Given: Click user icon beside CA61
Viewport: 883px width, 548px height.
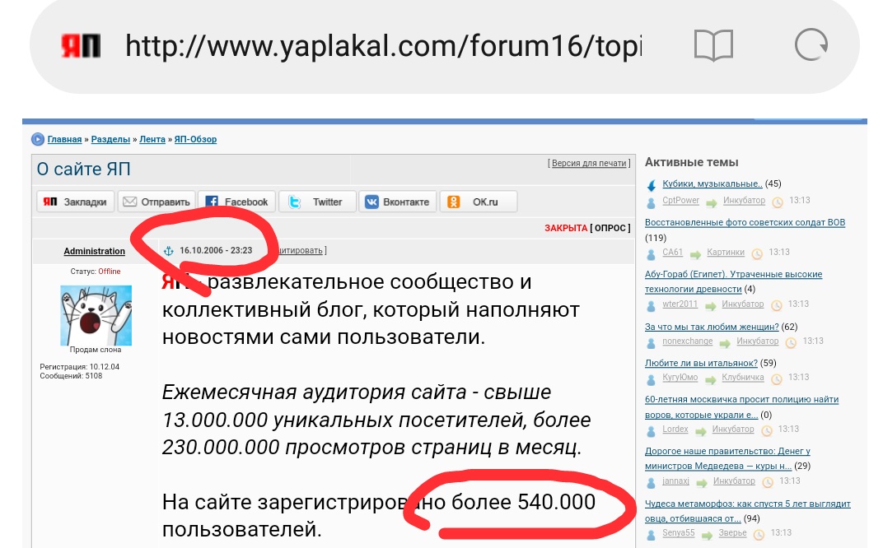Looking at the screenshot, I should tap(651, 254).
